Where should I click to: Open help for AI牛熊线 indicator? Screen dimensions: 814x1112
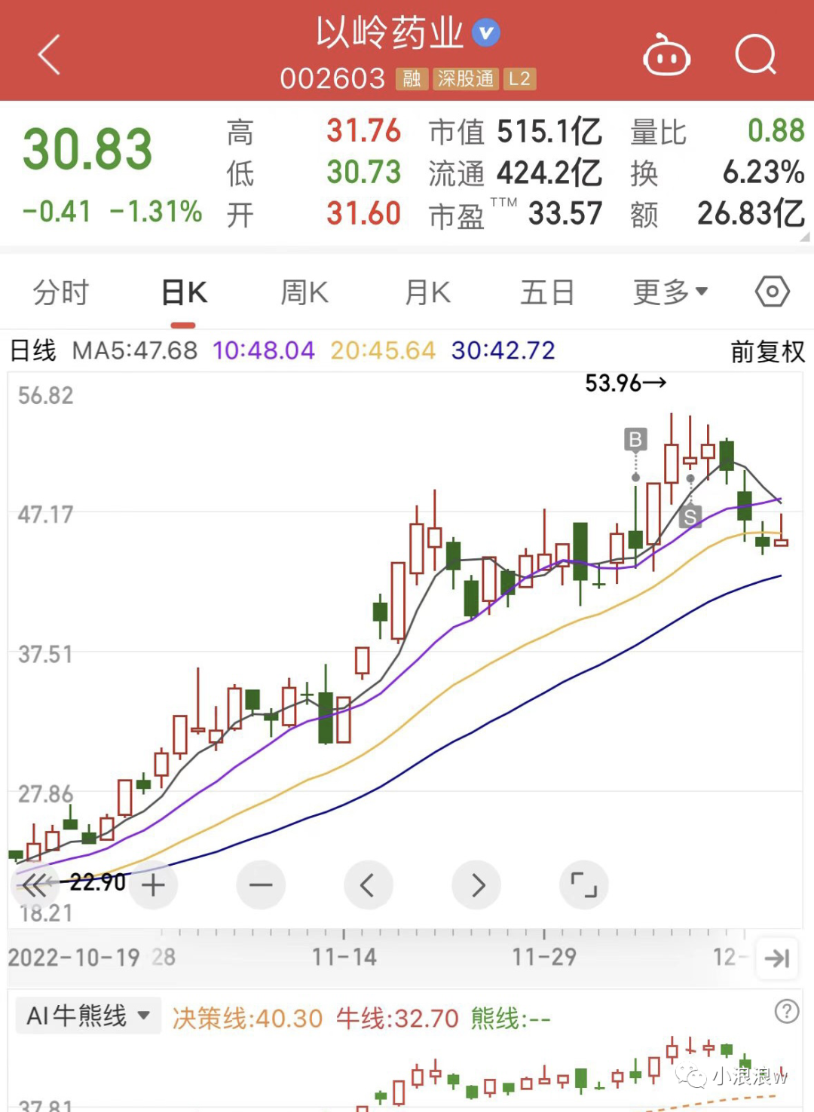pyautogui.click(x=786, y=1011)
